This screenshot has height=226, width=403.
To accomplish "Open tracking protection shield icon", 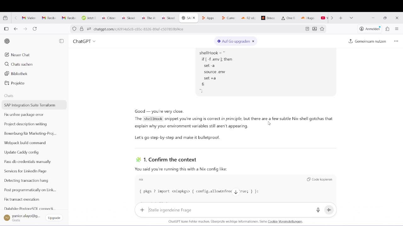I will [x=74, y=29].
